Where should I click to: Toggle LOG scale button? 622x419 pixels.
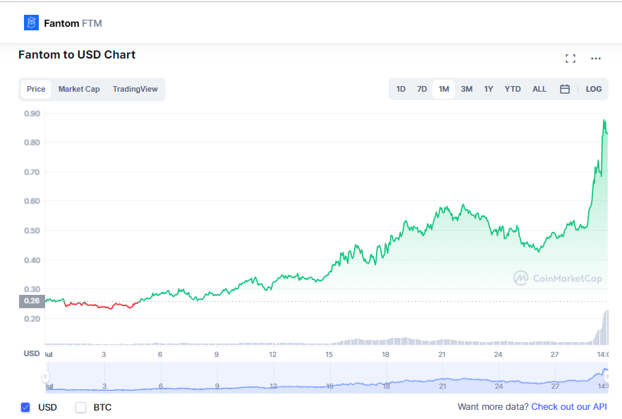[x=594, y=89]
